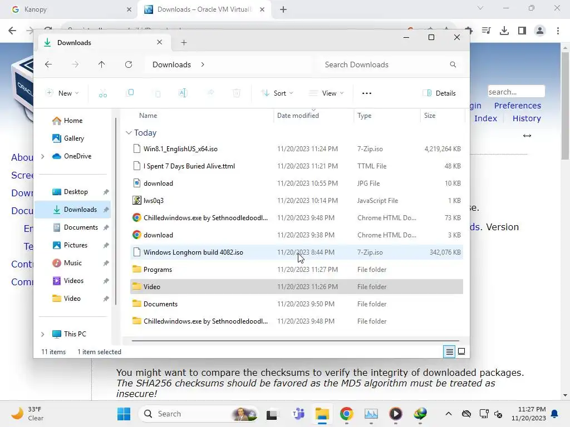Click the search magnifier in Explorer
This screenshot has width=570, height=427.
[x=453, y=64]
